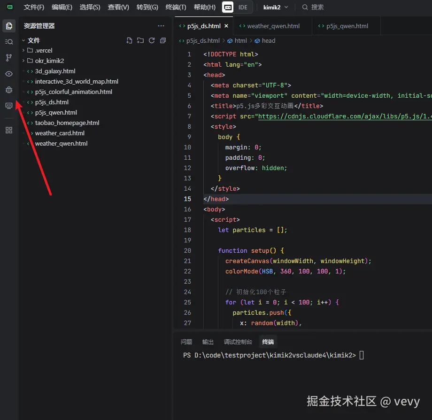Refresh the Explorer file list

point(151,41)
